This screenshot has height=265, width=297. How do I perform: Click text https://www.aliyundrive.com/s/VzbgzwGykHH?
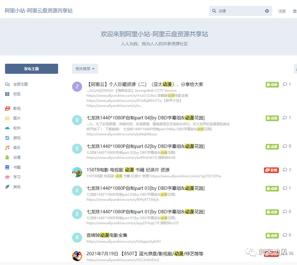tap(123, 242)
